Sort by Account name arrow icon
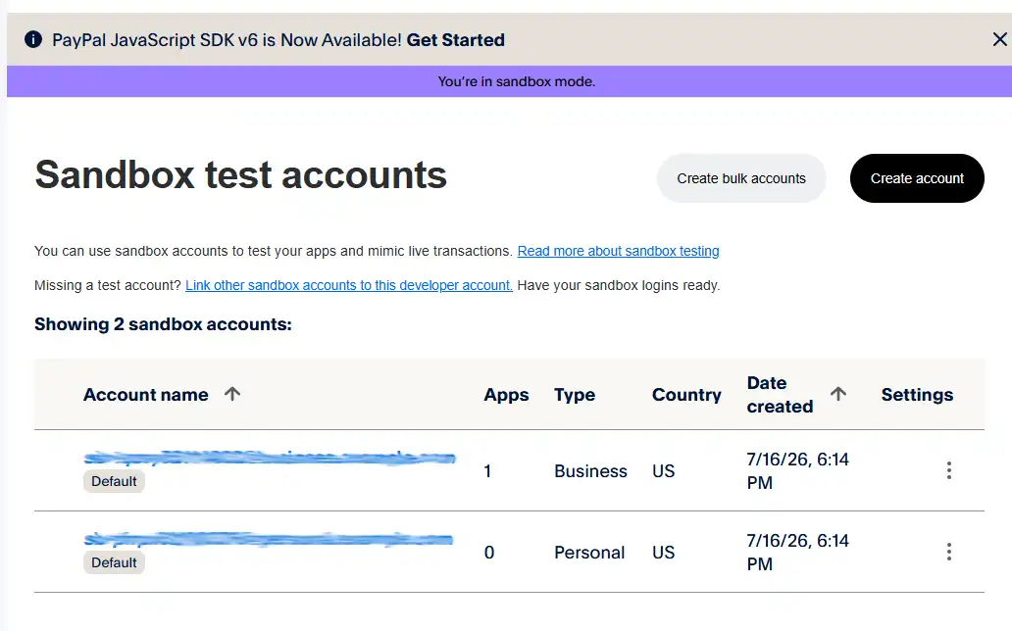This screenshot has width=1012, height=631. pos(232,394)
